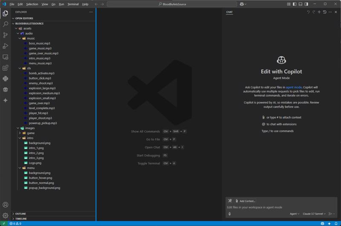The width and height of the screenshot is (341, 226).
Task: Open the Selection menu
Action: [32, 4]
